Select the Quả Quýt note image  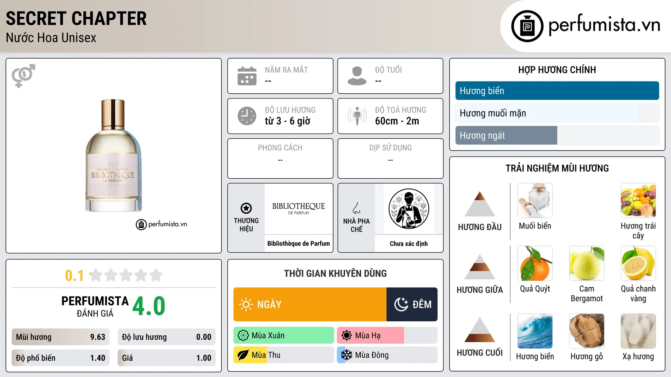point(535,263)
